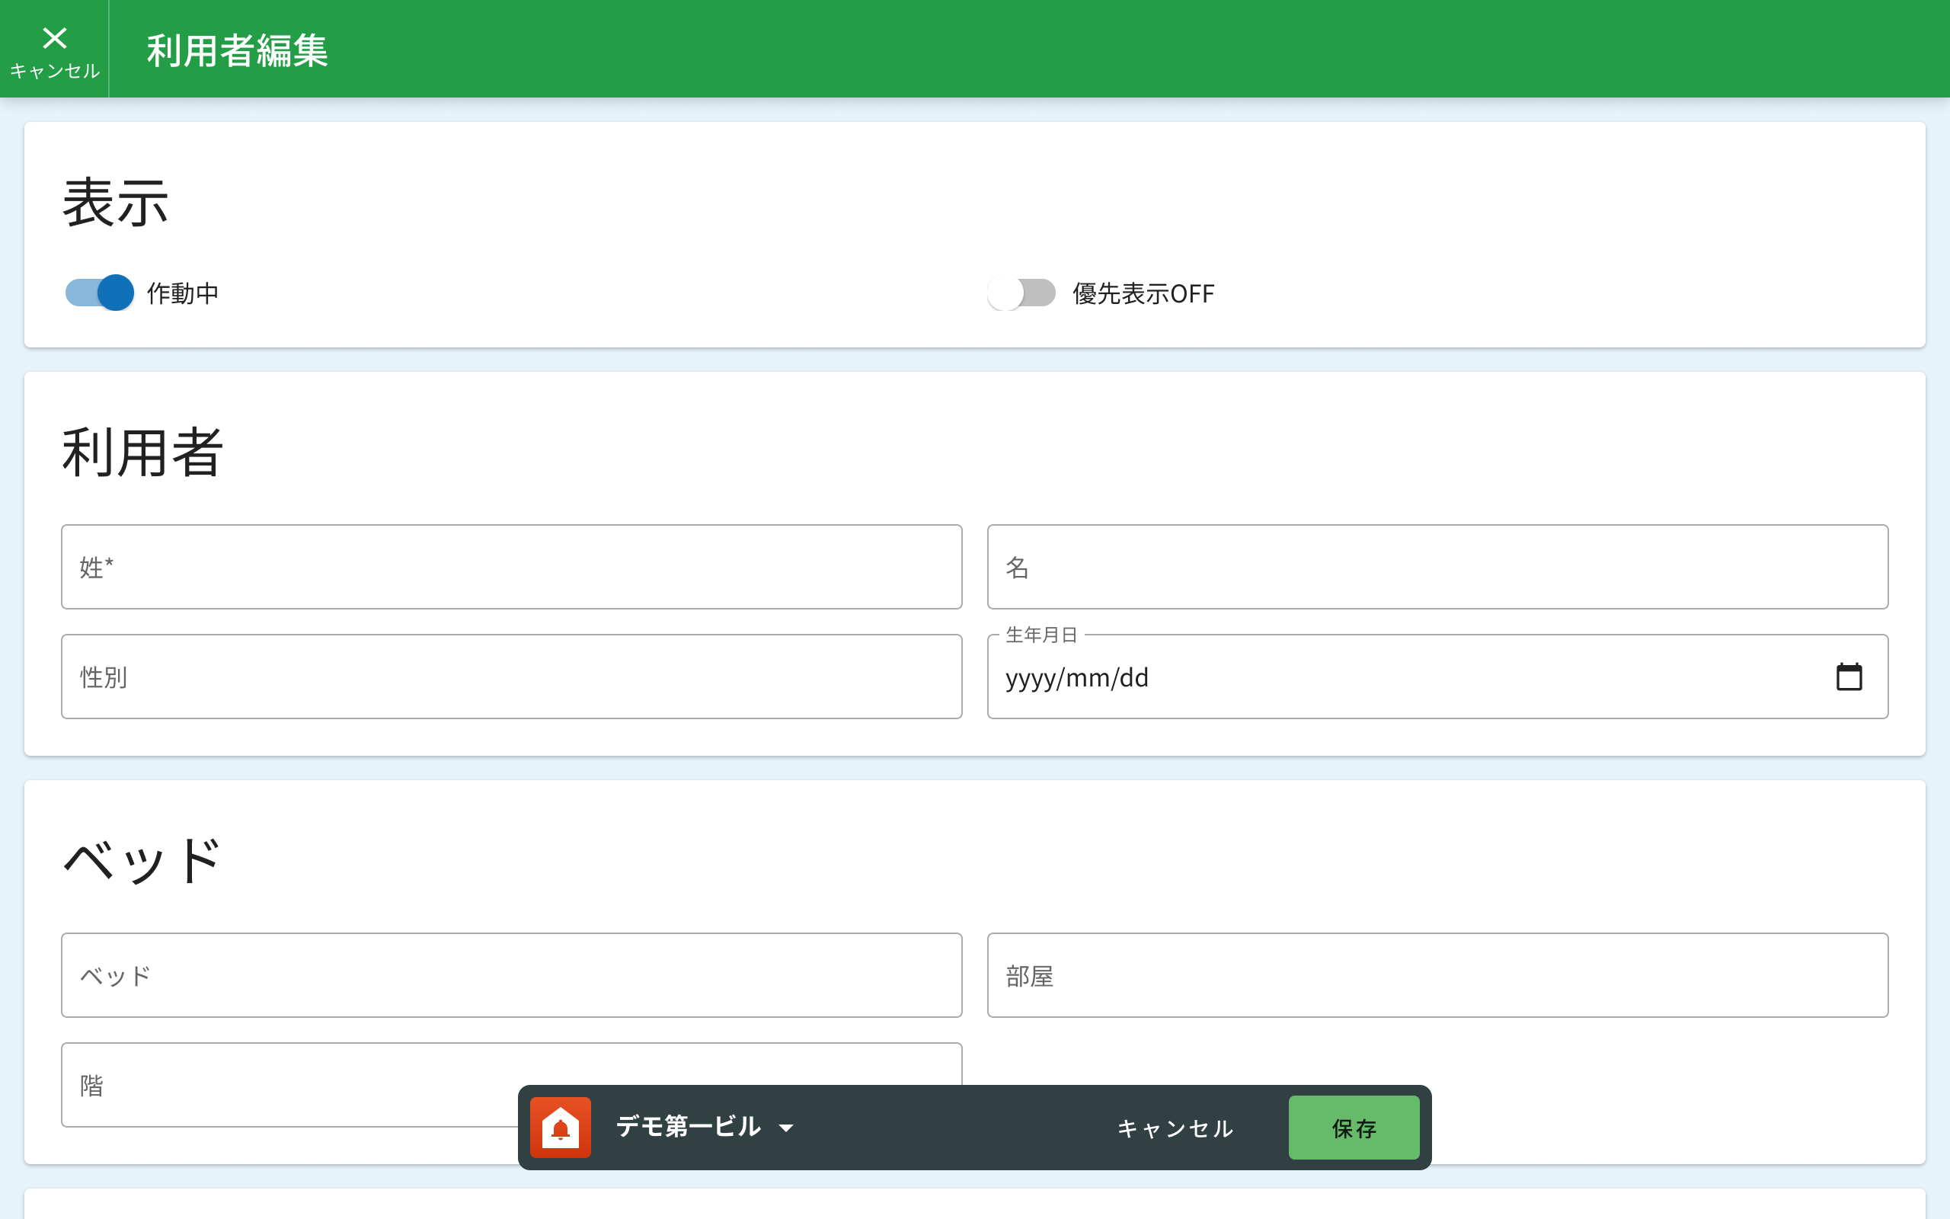Select the 部屋 room field
The width and height of the screenshot is (1950, 1219).
[1437, 975]
